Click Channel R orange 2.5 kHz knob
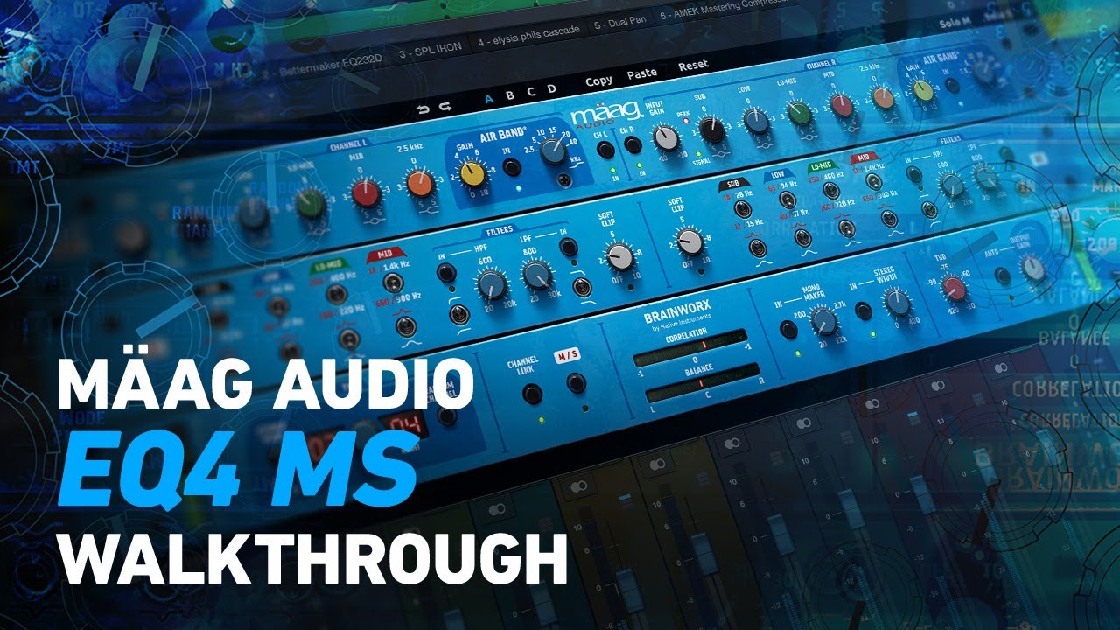1120x630 pixels. (883, 98)
